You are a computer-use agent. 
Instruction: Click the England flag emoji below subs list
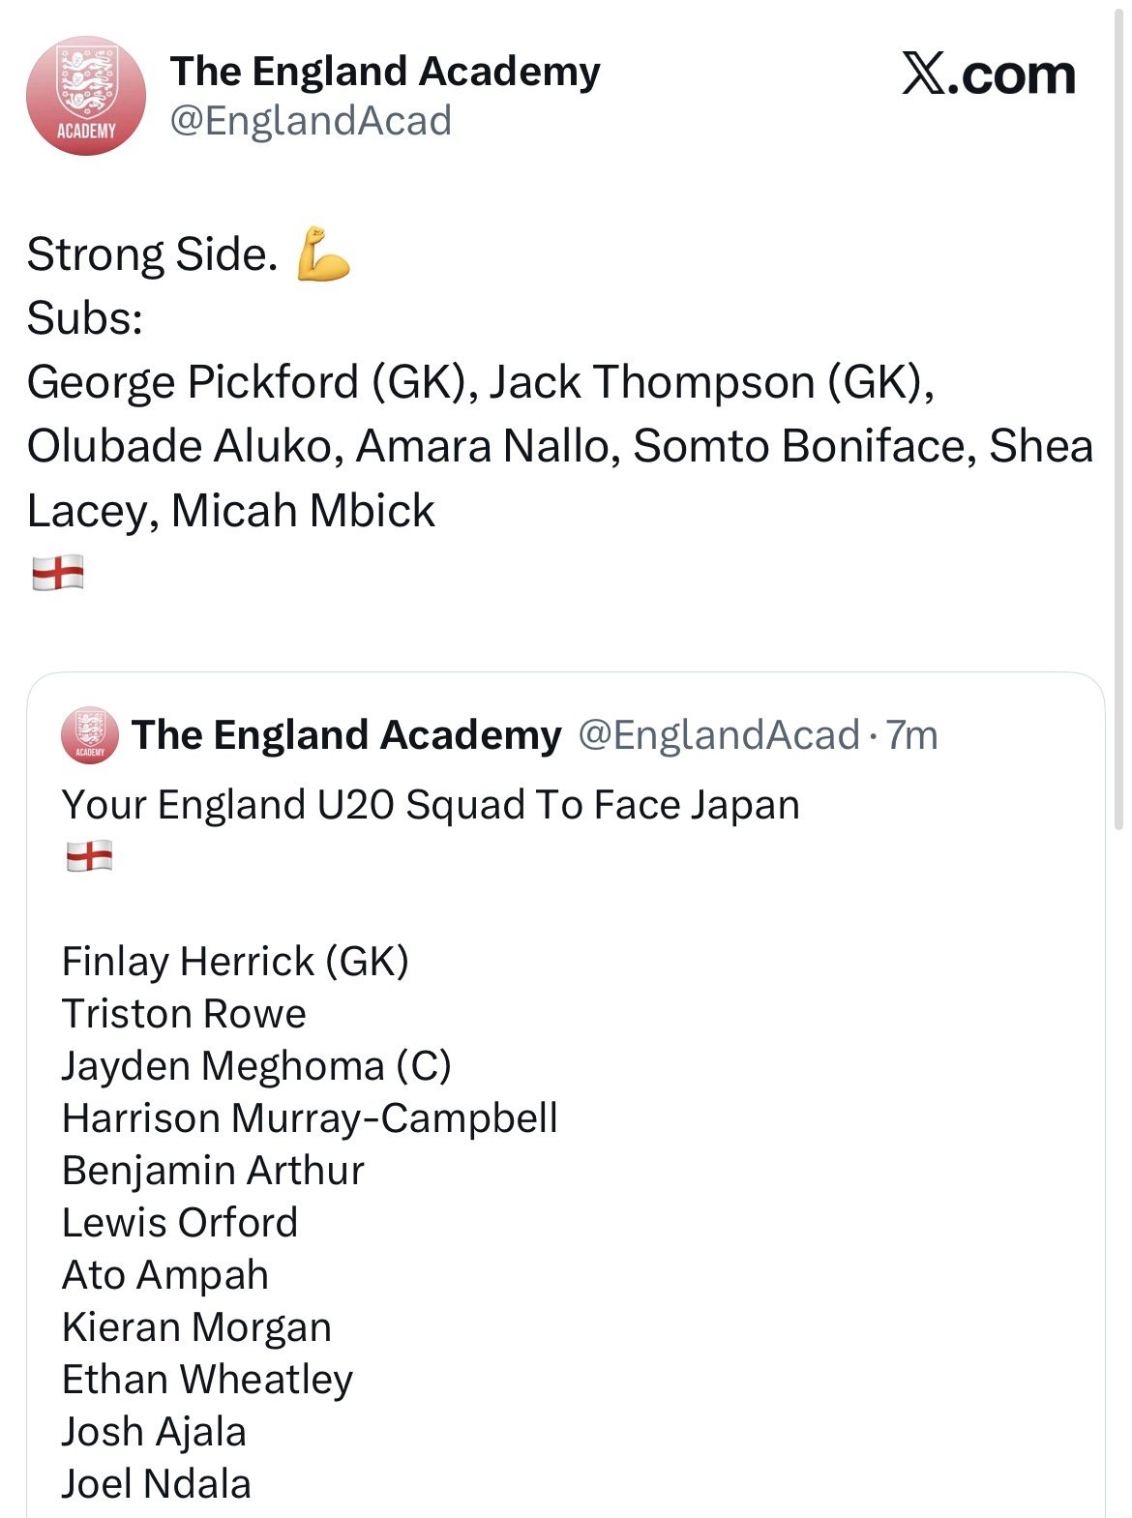point(58,573)
